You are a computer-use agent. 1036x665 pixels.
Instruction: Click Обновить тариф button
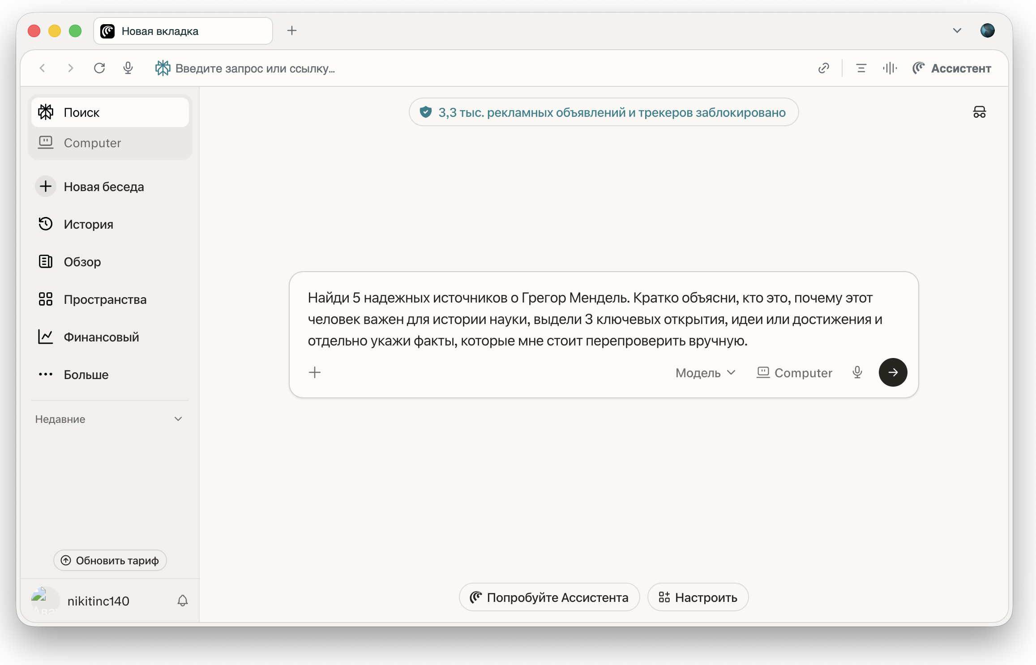pos(110,560)
